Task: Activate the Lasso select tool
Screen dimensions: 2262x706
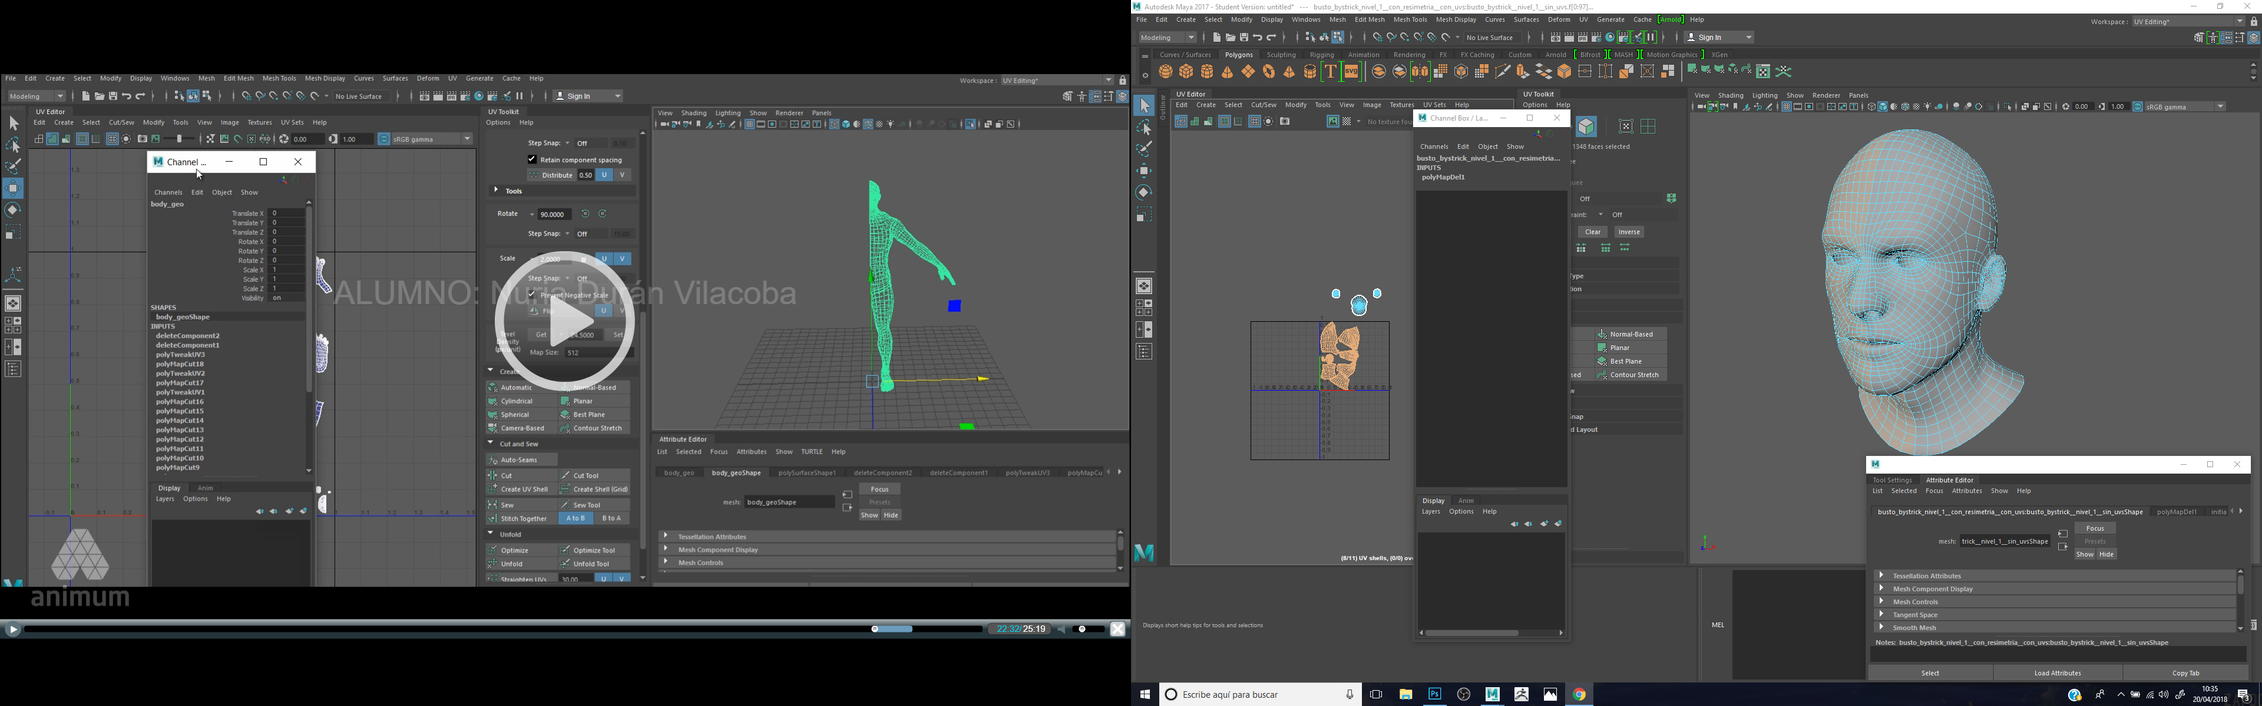Action: 1143,128
